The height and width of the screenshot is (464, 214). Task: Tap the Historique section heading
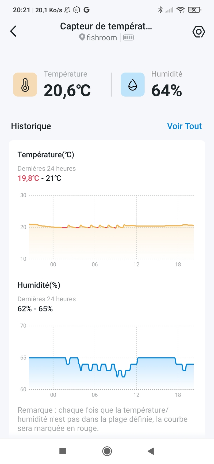[x=31, y=126]
